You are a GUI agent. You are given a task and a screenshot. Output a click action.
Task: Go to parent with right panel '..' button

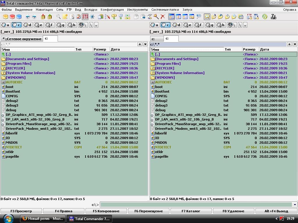coord(245,25)
